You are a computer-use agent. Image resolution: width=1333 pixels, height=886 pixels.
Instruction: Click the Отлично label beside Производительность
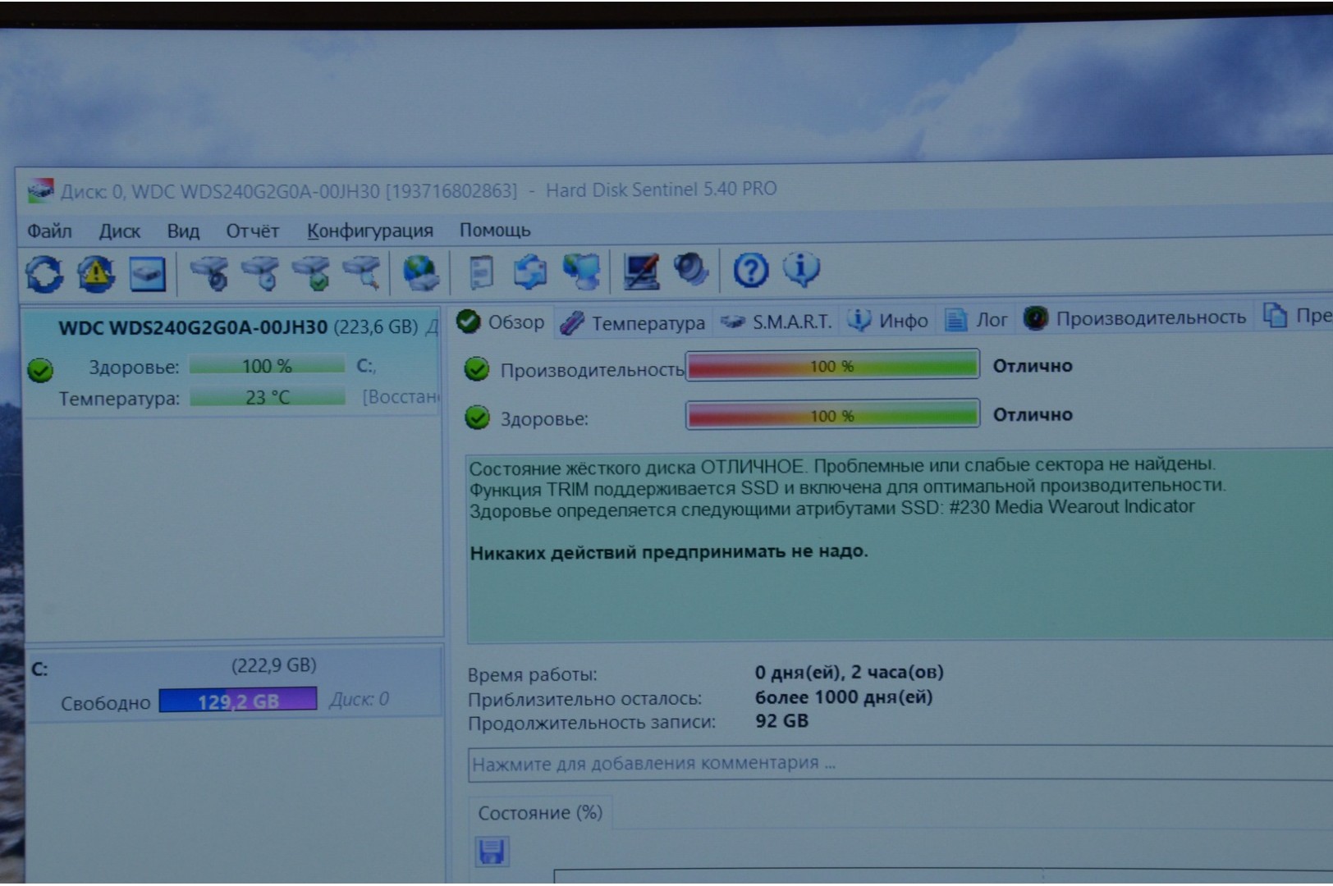point(1032,366)
